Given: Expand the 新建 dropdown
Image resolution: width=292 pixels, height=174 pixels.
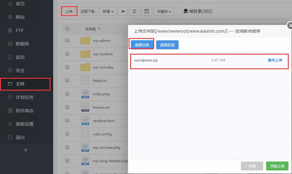Looking at the screenshot, I should click(x=108, y=11).
